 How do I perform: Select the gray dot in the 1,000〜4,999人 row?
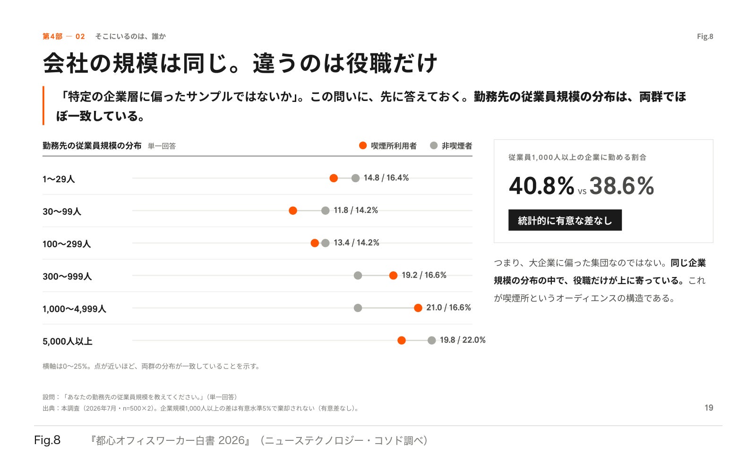(358, 308)
